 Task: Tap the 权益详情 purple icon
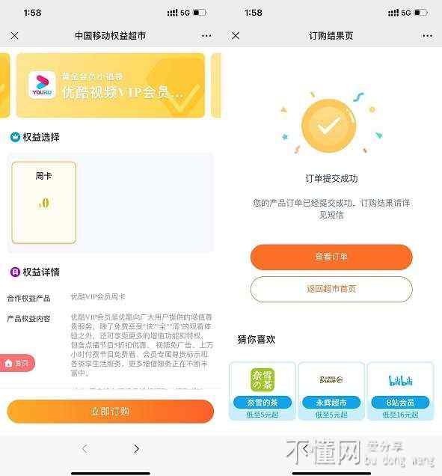(15, 272)
